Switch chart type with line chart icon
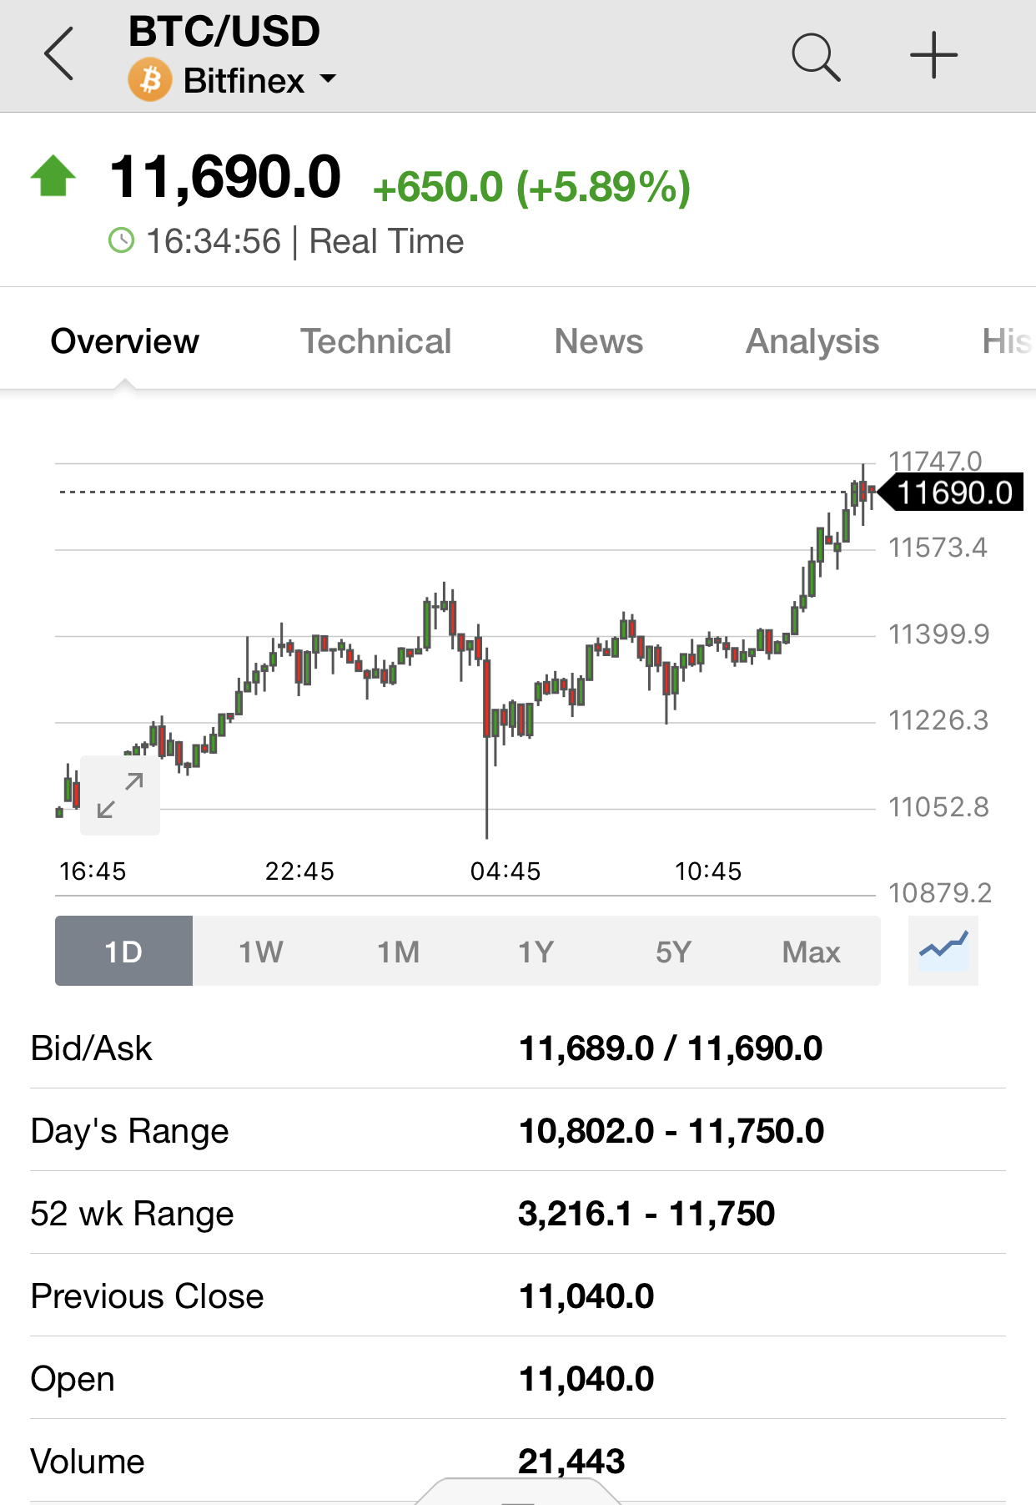The image size is (1036, 1505). 943,950
